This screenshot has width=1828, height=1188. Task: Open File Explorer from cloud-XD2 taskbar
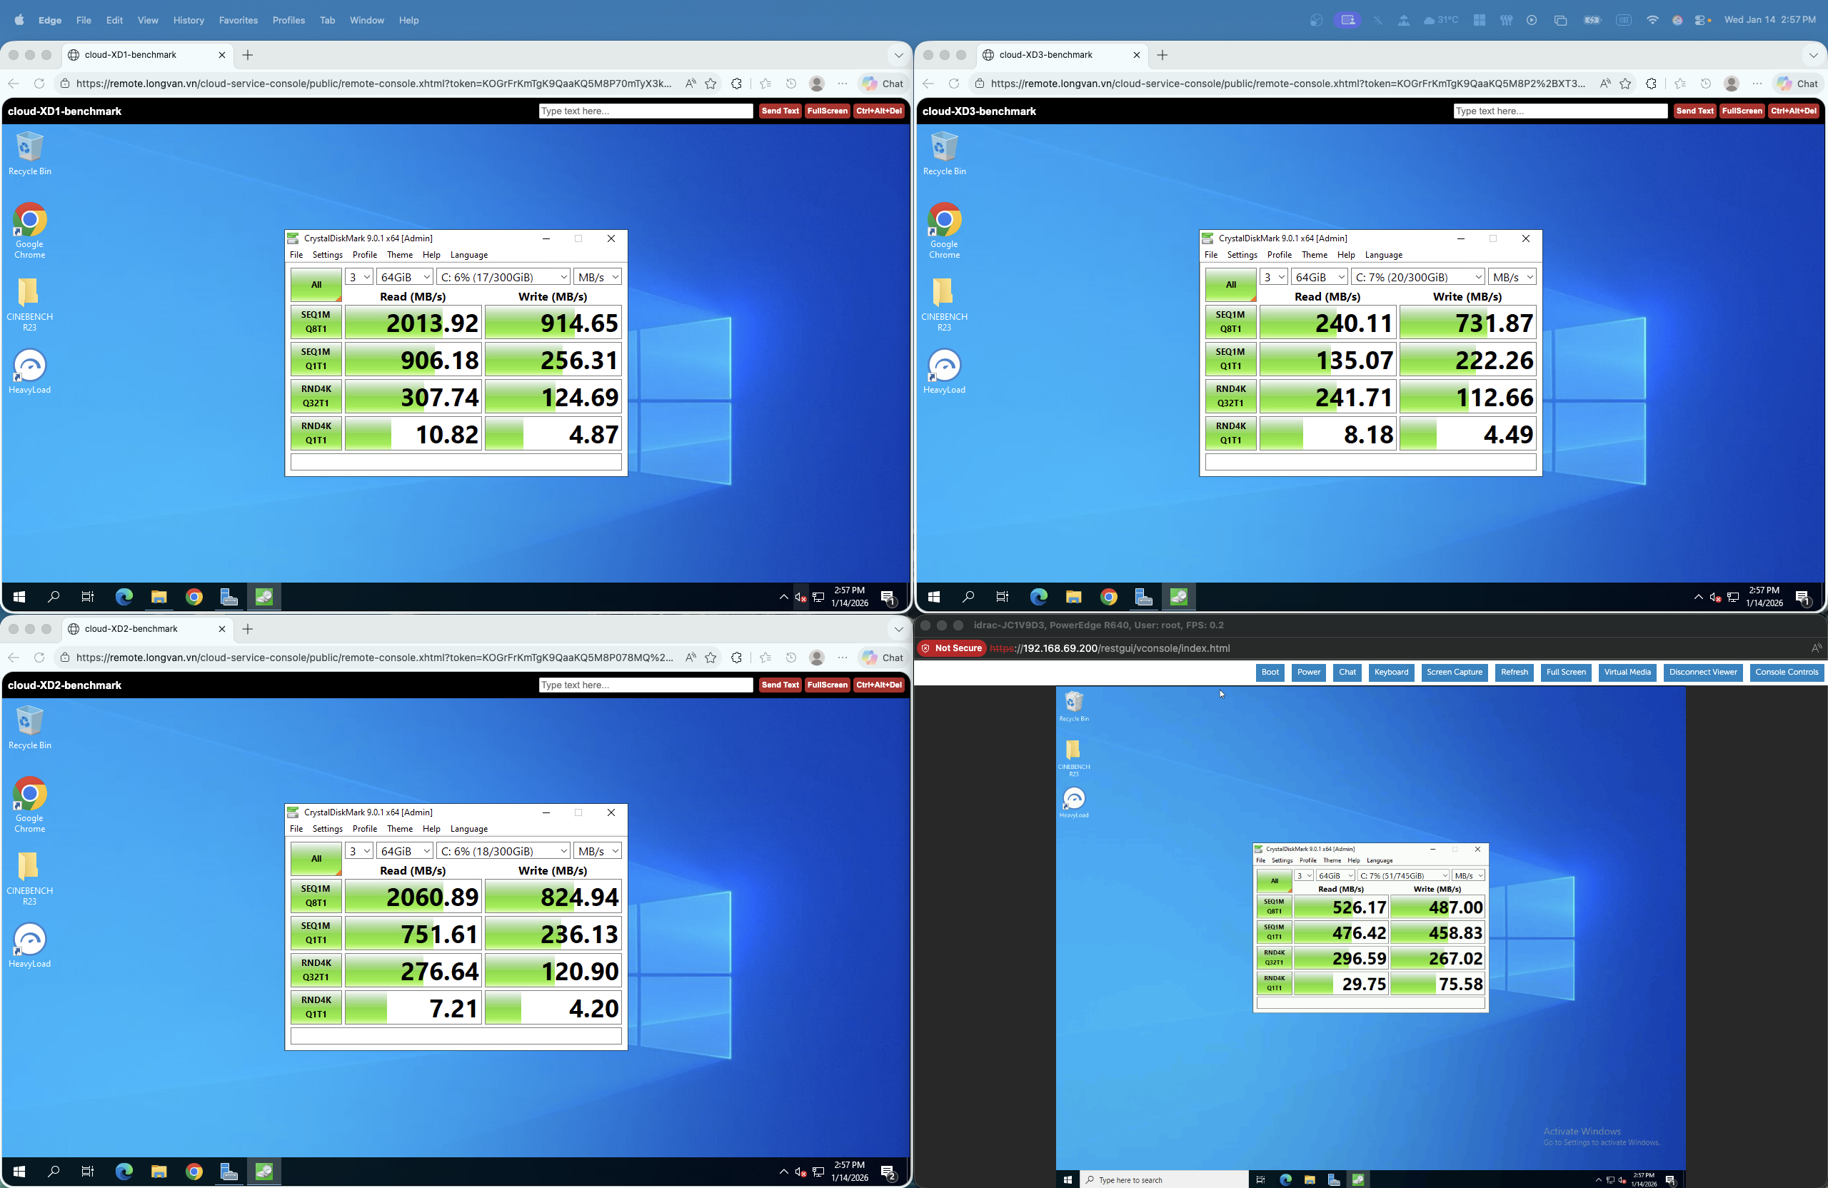coord(159,1171)
